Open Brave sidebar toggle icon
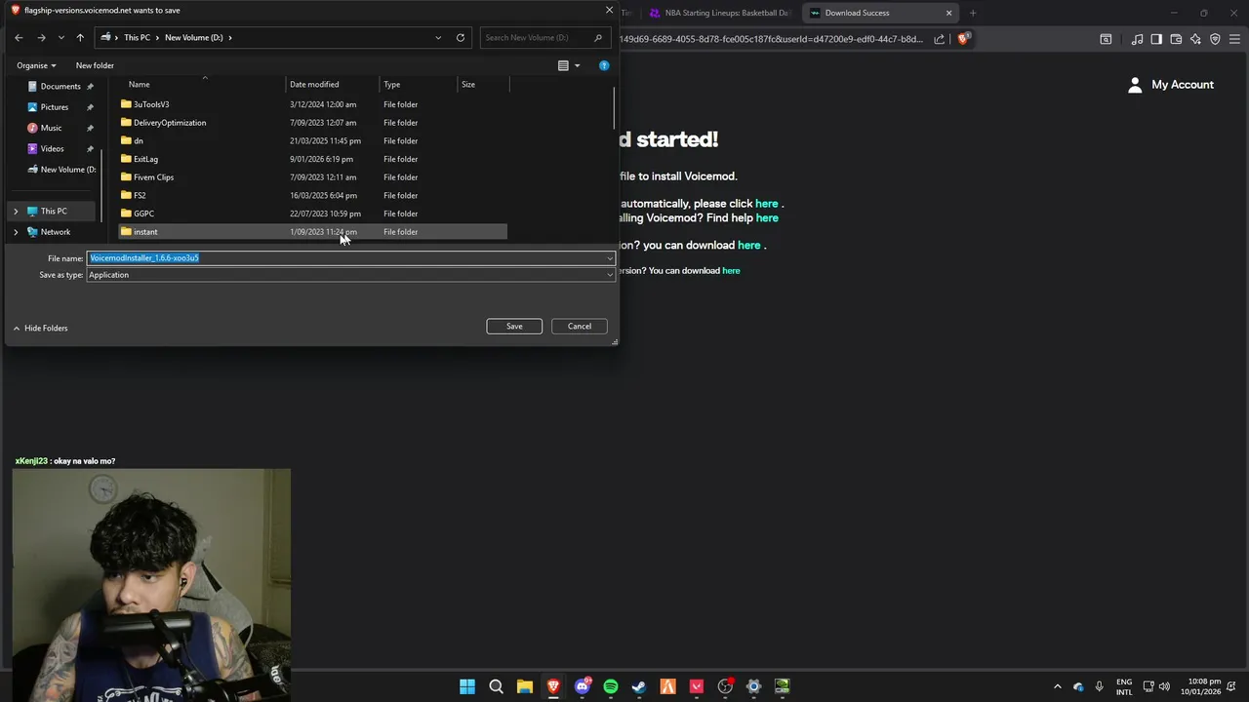Viewport: 1249px width, 702px height. click(x=1156, y=39)
